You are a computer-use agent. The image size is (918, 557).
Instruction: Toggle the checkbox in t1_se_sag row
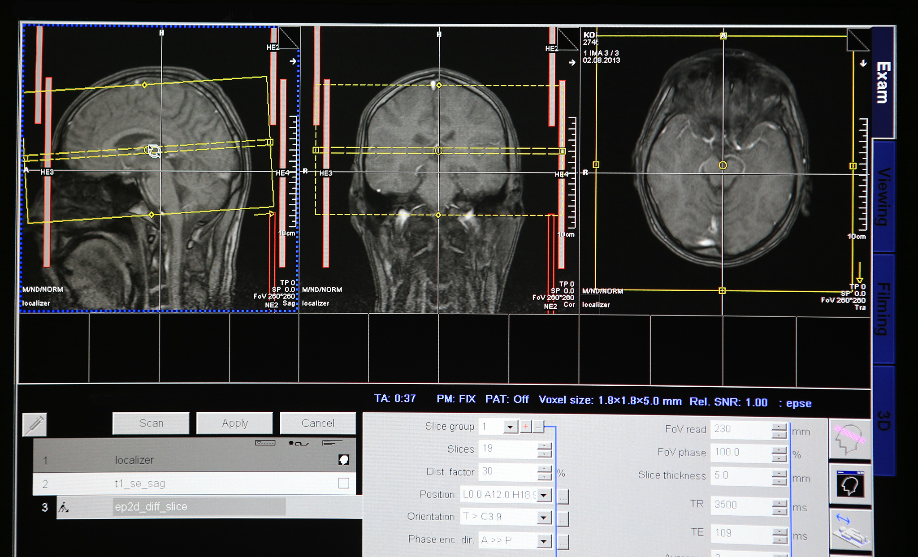pos(343,483)
